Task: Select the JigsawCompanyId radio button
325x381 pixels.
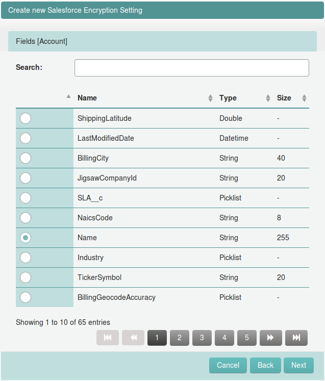Action: point(26,178)
